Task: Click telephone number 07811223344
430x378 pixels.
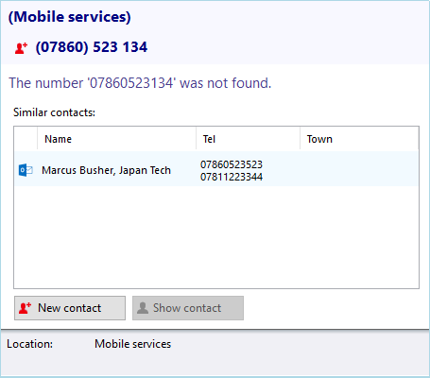Action: click(232, 177)
